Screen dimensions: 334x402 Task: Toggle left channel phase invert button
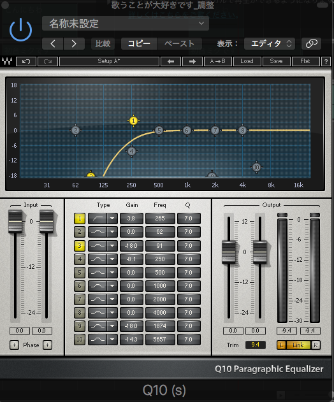pos(15,345)
